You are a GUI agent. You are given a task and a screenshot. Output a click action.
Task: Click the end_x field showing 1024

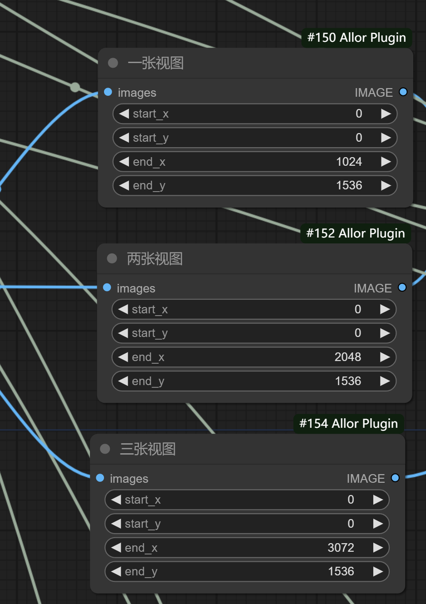[254, 162]
